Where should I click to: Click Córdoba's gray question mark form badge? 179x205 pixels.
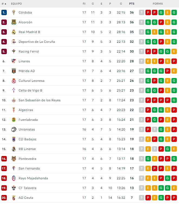142,12
